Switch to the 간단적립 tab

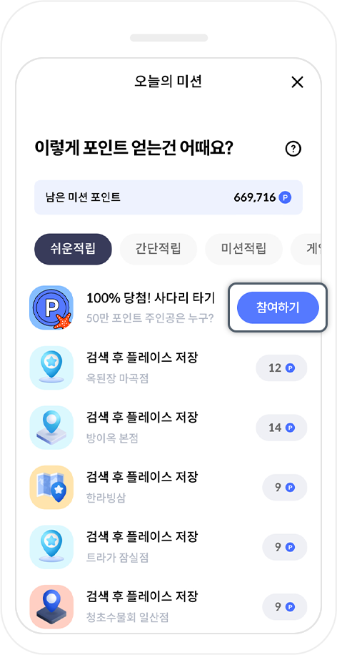click(x=158, y=249)
